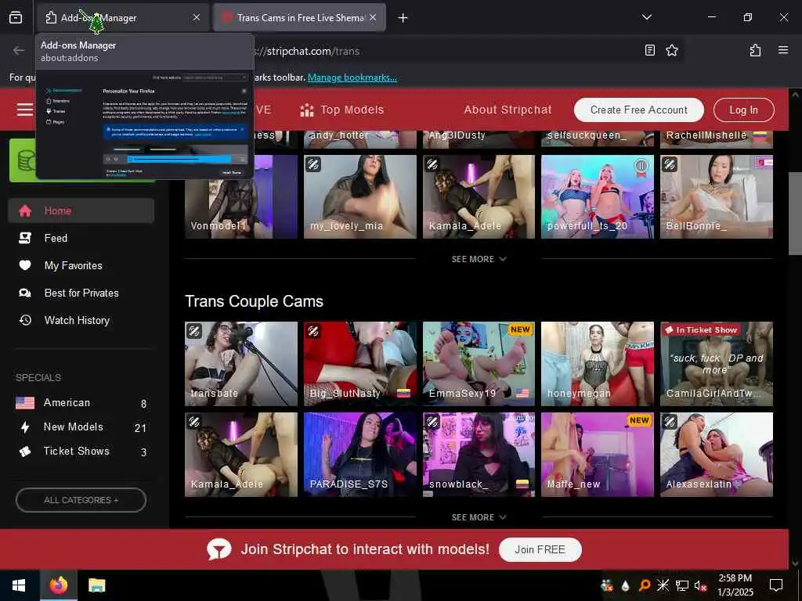Screen dimensions: 802x601
Task: Open the site's hamburger menu in red header
Action: (24, 110)
